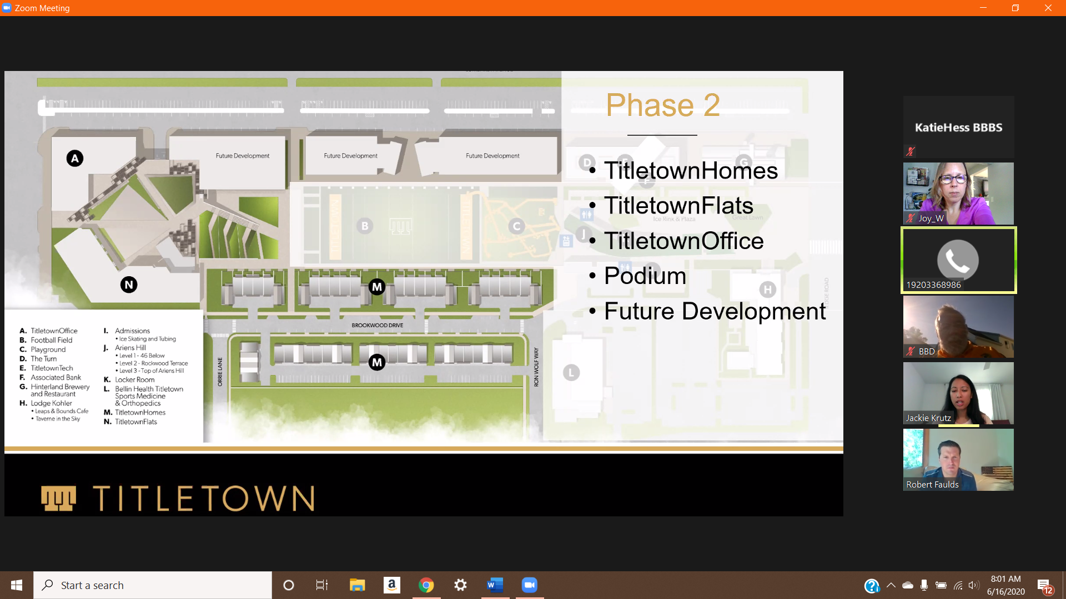Select Joy_W participant video tile
1066x599 pixels.
pyautogui.click(x=958, y=194)
